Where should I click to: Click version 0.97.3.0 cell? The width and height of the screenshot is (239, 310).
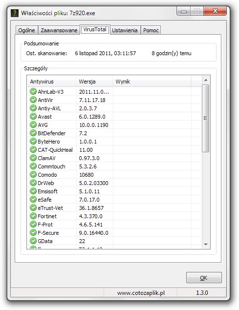pyautogui.click(x=89, y=158)
